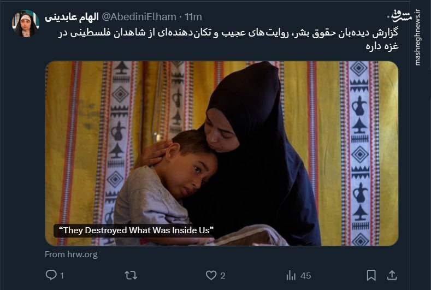Open the user's profile avatar picture

click(26, 23)
